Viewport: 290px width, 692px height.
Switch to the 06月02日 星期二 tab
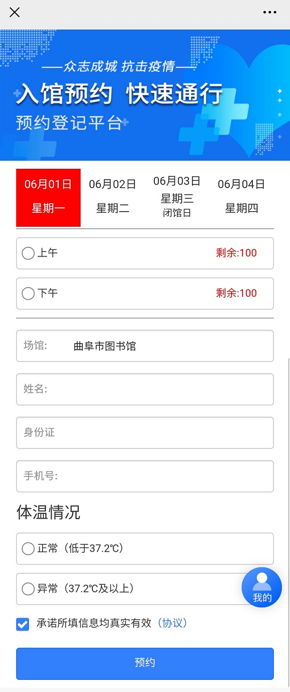[113, 198]
